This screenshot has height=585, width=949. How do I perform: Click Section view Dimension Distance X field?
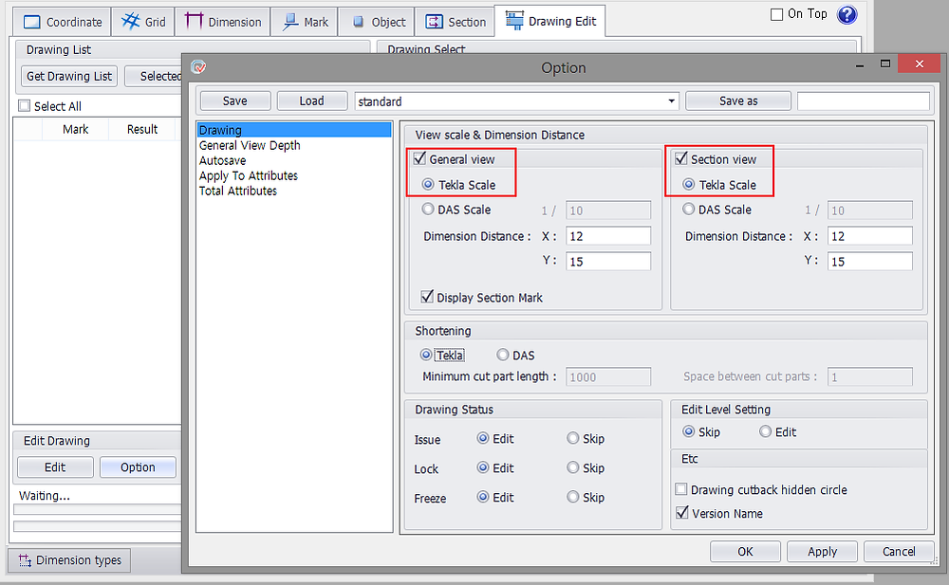click(869, 236)
